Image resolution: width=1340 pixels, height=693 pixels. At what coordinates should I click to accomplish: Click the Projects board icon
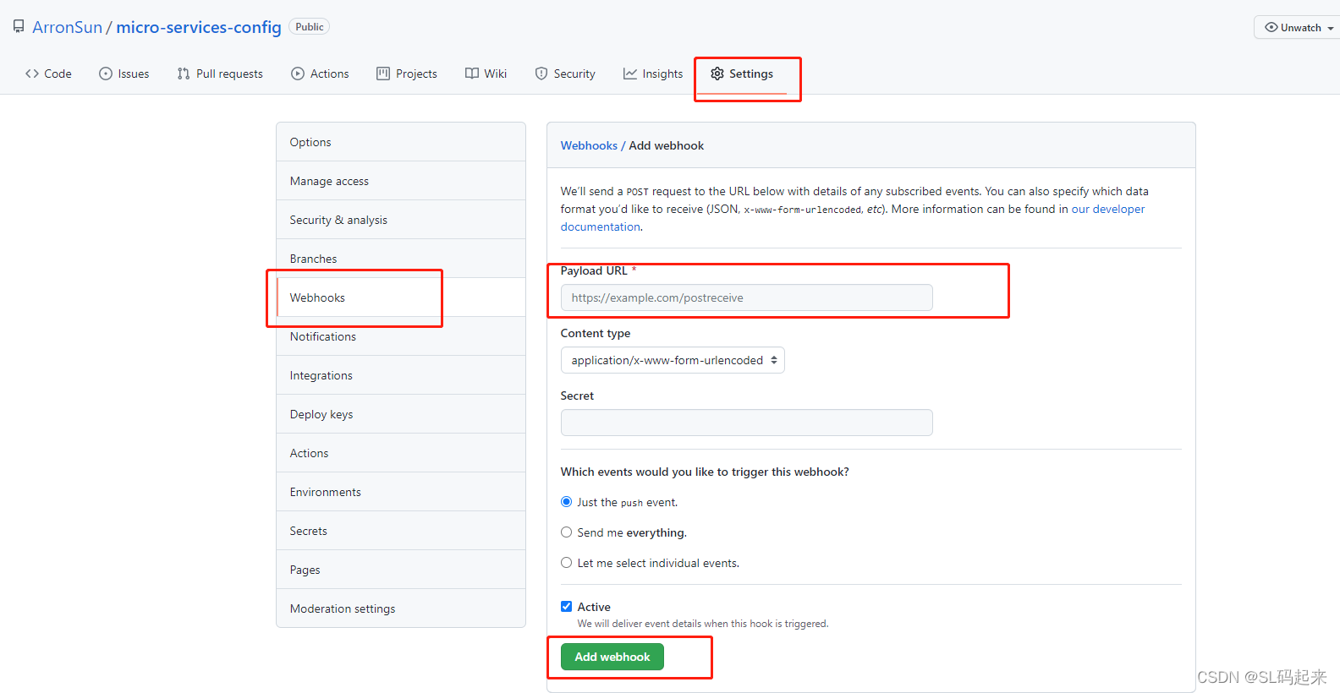click(x=383, y=74)
